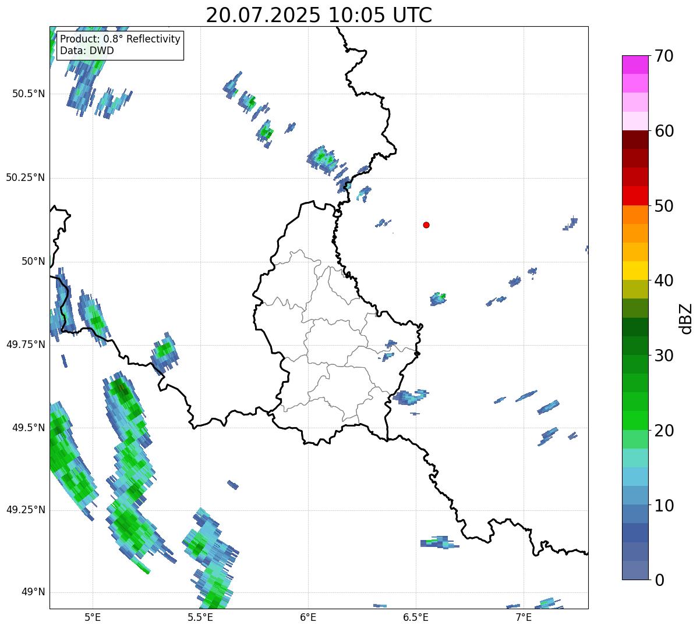Click the orange colorbar segment below 50
The height and width of the screenshot is (629, 700).
tap(635, 215)
